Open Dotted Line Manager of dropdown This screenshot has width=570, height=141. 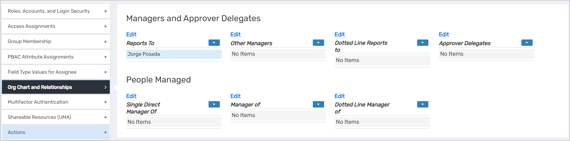(423, 104)
